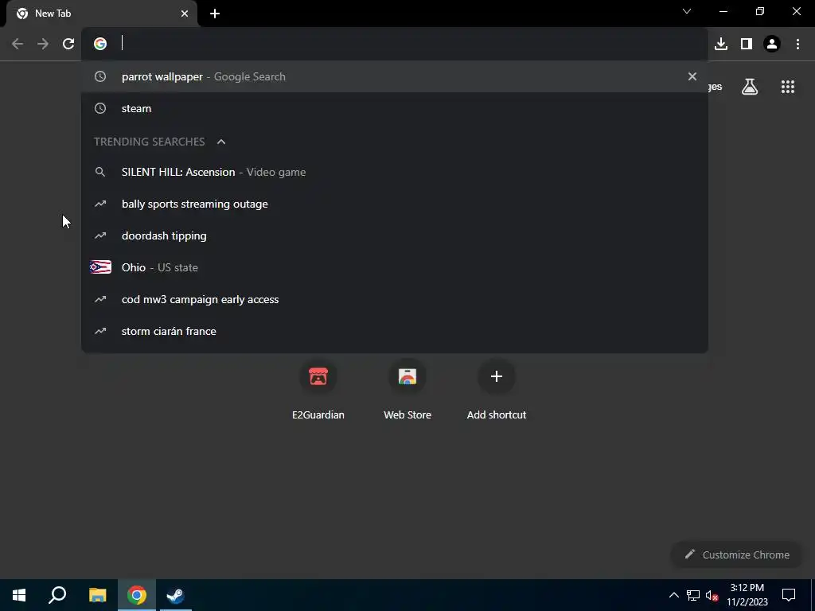
Task: Open the E2Guardian shortcut
Action: [x=318, y=390]
